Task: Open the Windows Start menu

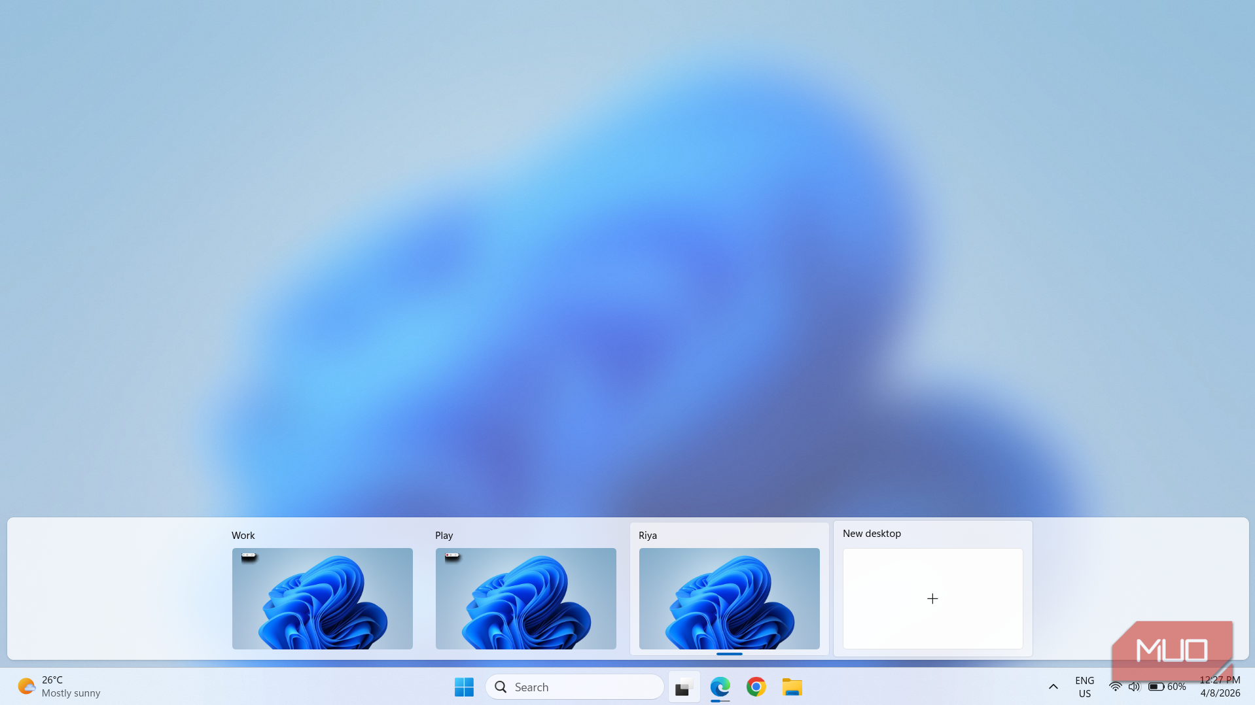Action: point(464,687)
